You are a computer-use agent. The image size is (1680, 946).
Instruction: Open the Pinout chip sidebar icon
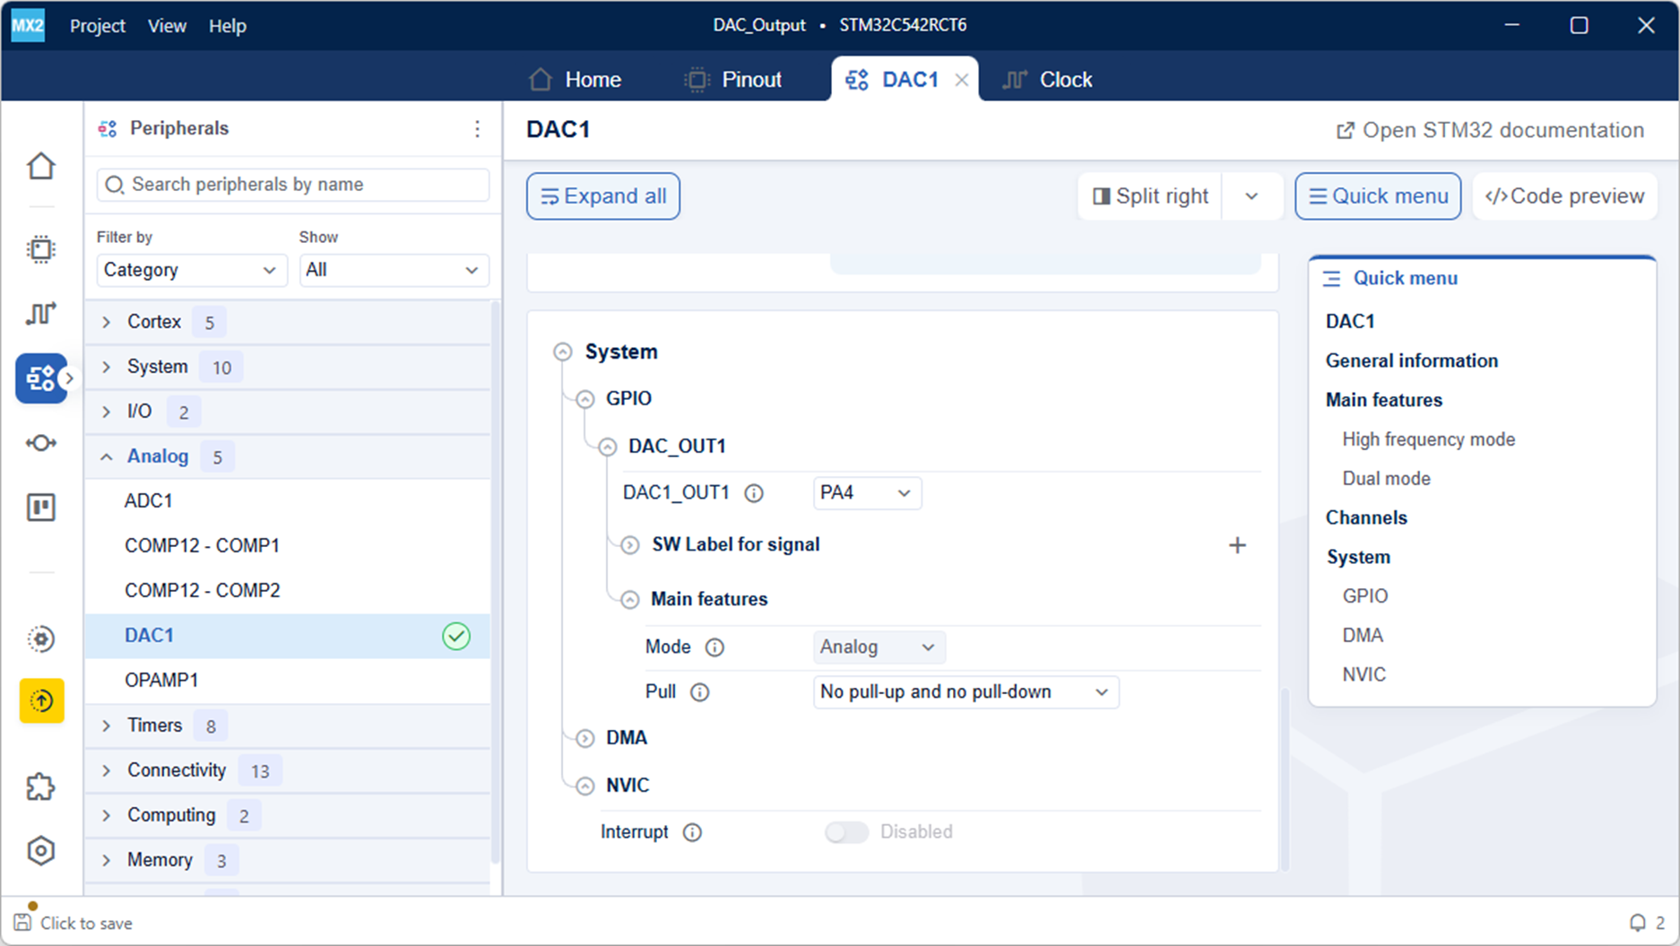pyautogui.click(x=41, y=249)
